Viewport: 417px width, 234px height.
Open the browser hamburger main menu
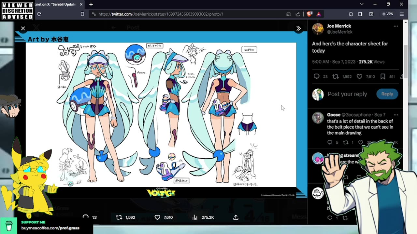(x=402, y=14)
